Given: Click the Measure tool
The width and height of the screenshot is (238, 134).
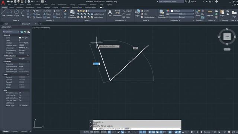Looking at the screenshot, I should point(210,13).
